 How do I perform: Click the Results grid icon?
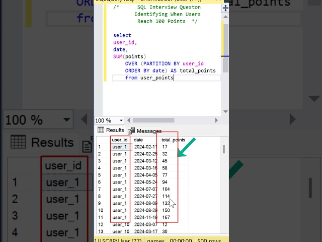pos(101,130)
